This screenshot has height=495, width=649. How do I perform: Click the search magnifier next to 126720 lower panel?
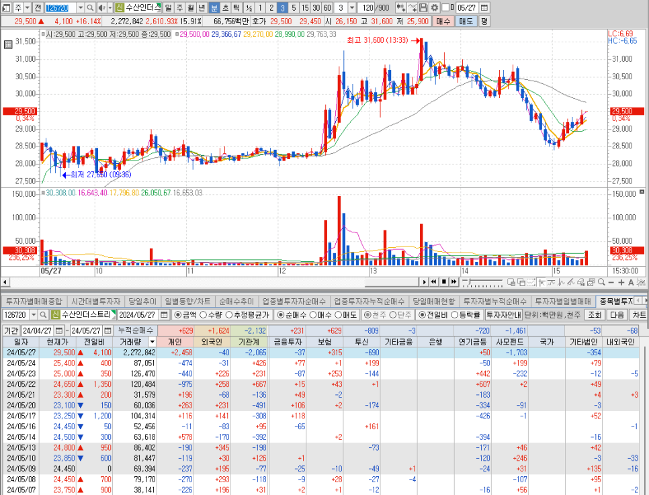tap(43, 314)
